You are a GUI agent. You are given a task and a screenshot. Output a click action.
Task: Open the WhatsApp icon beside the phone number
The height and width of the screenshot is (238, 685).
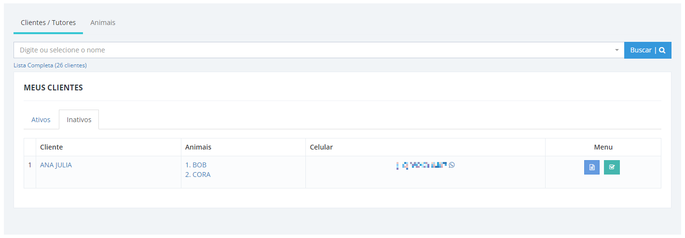[x=452, y=165]
